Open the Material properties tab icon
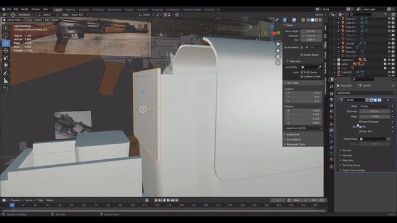The width and height of the screenshot is (397, 223). point(331,159)
